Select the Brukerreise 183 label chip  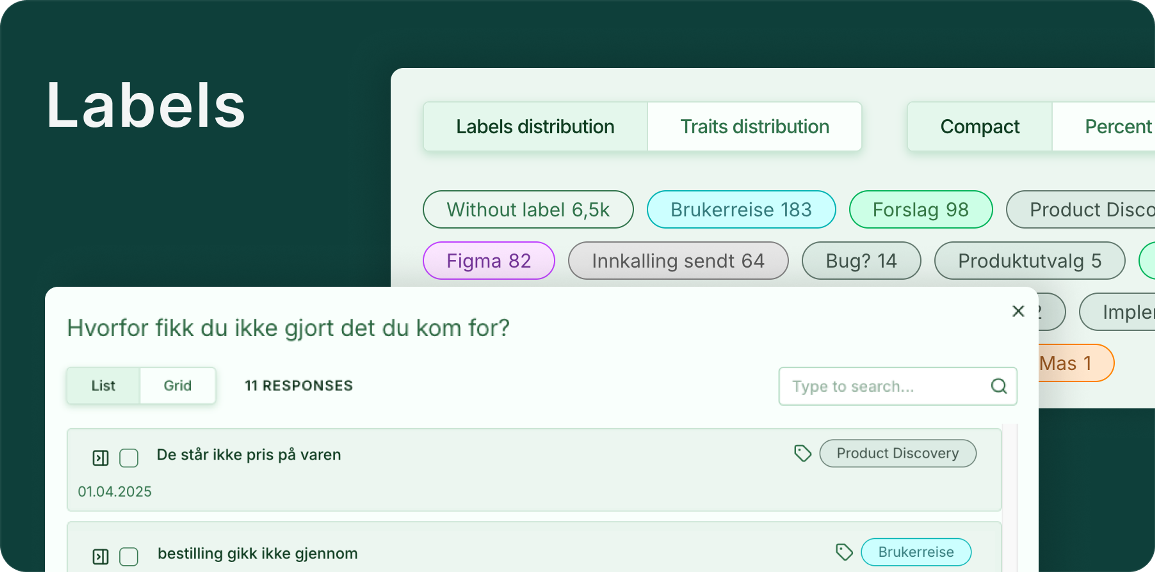(x=741, y=210)
